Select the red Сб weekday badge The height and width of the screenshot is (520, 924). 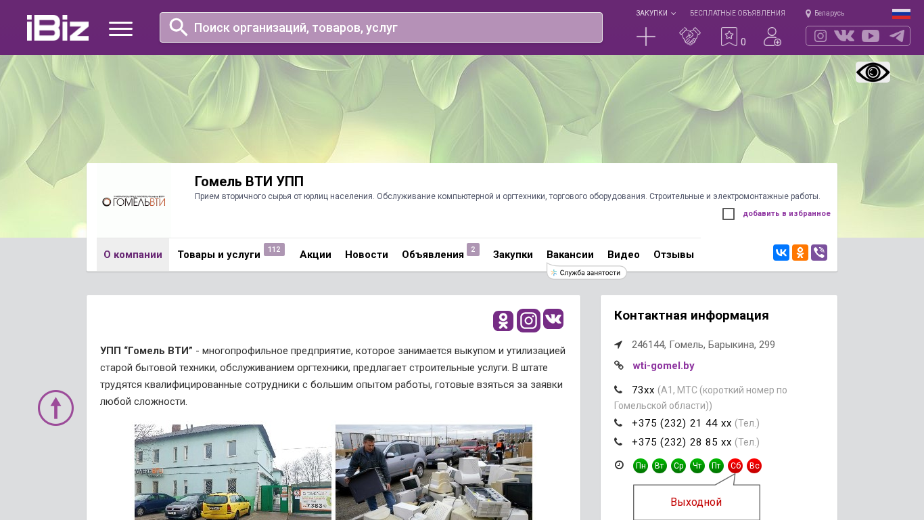735,466
